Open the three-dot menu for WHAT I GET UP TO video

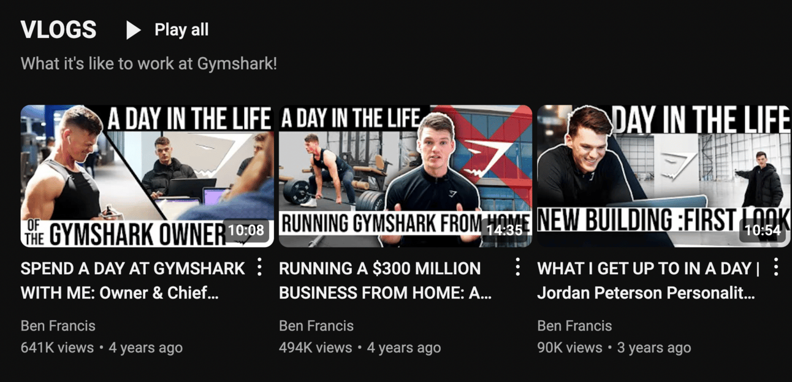point(776,267)
